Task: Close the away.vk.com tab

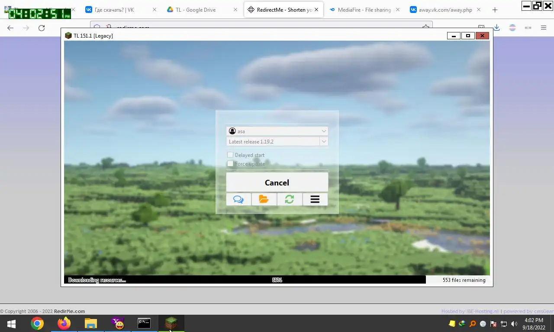Action: 479,10
